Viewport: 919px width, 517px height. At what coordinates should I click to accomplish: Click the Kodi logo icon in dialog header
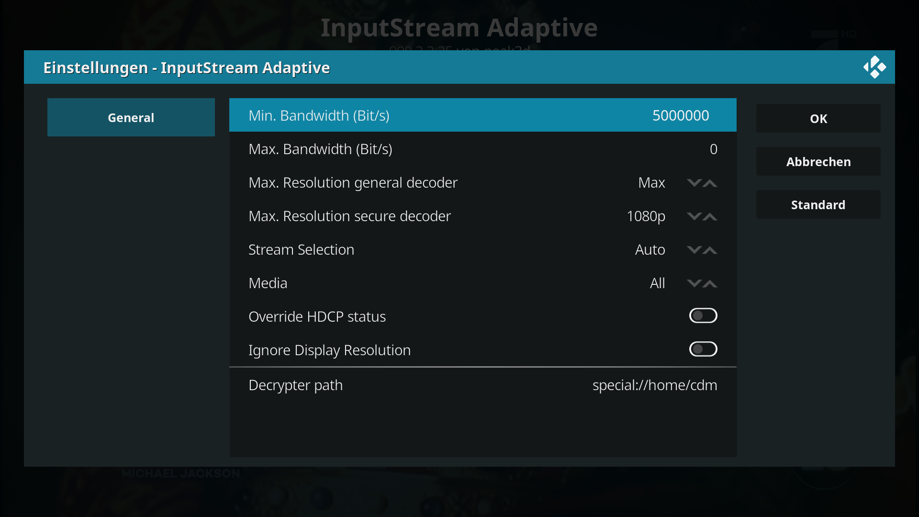(x=874, y=67)
